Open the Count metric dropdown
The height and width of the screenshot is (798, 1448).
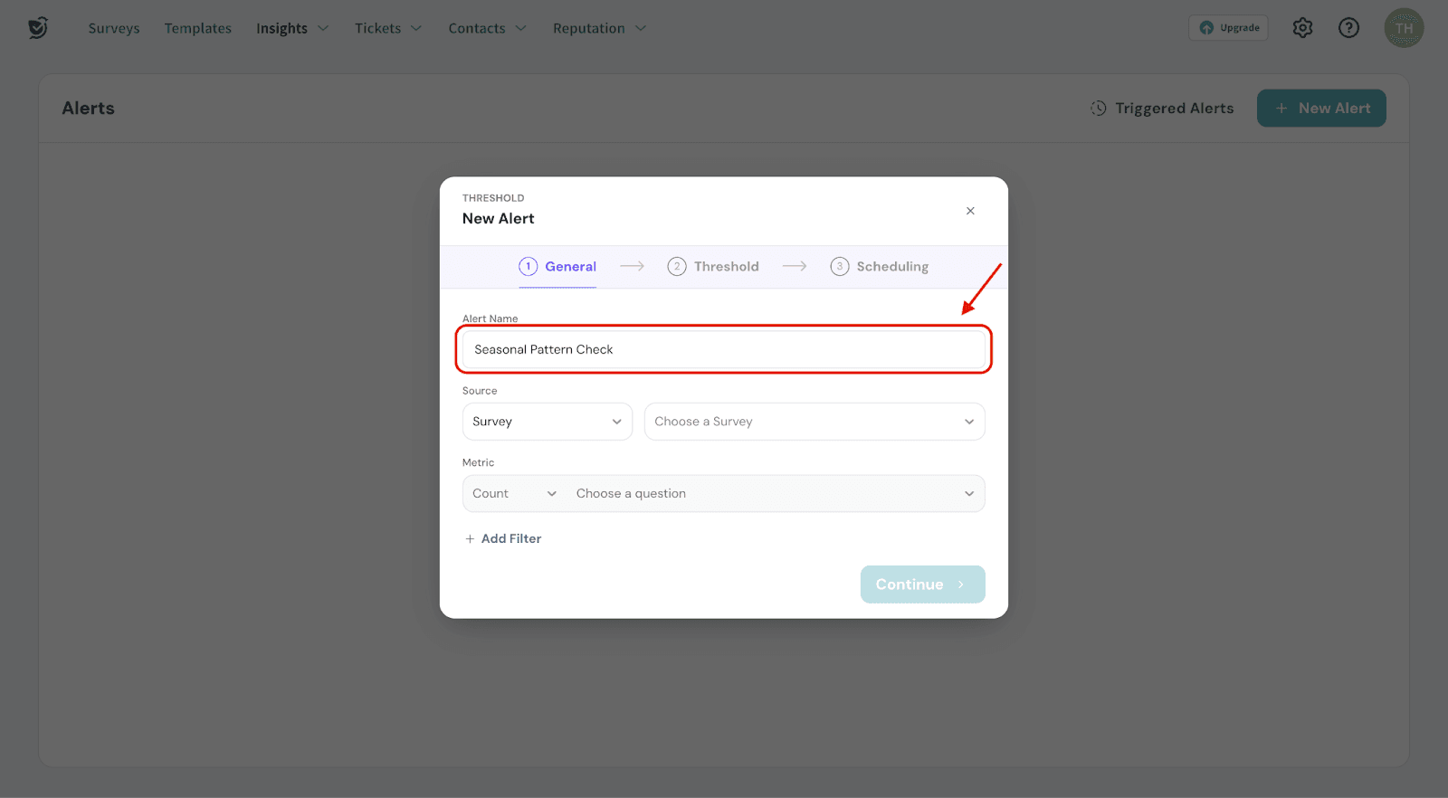click(514, 494)
